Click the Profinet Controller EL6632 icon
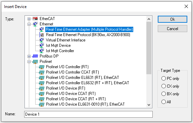This screenshot has height=123, width=193. (42, 83)
